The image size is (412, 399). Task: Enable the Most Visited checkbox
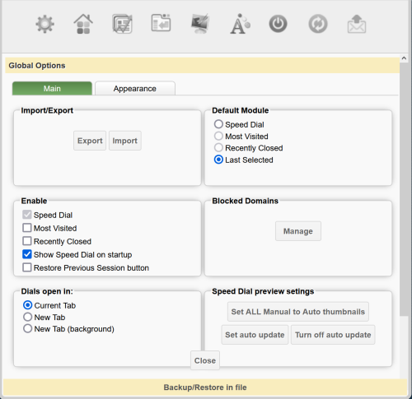(27, 228)
